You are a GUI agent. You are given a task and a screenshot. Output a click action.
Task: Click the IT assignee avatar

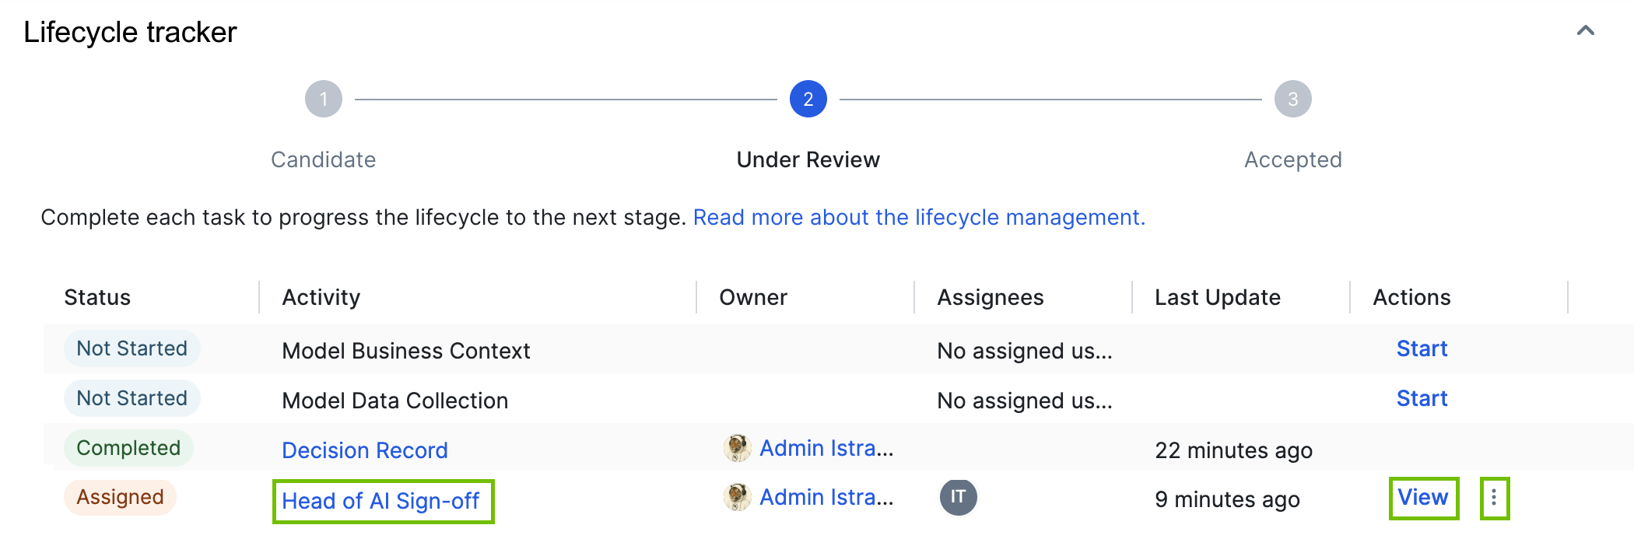[x=958, y=498]
